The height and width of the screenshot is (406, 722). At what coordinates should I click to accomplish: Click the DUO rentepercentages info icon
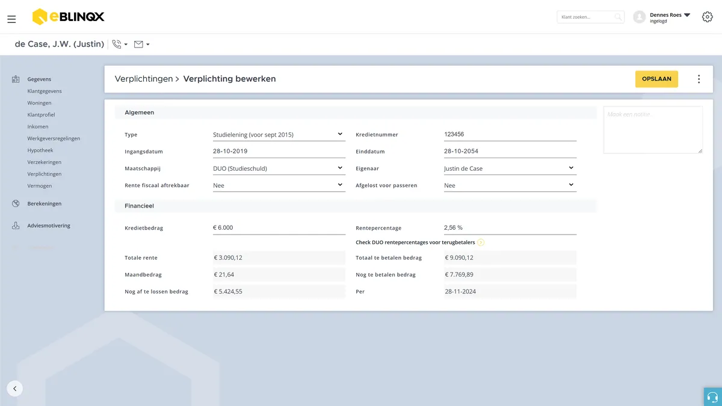pos(481,242)
